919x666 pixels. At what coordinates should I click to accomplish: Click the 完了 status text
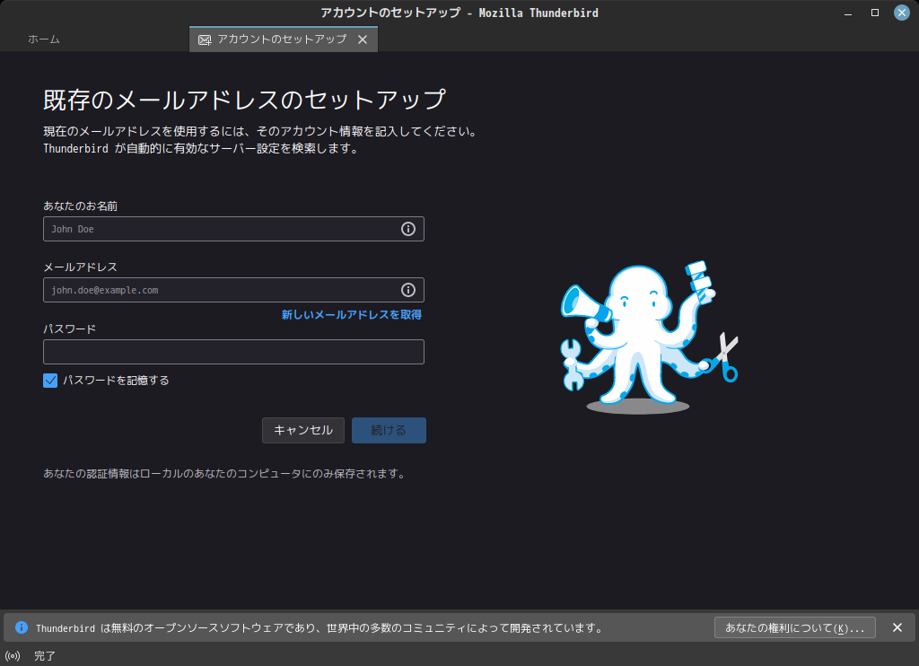pyautogui.click(x=45, y=656)
